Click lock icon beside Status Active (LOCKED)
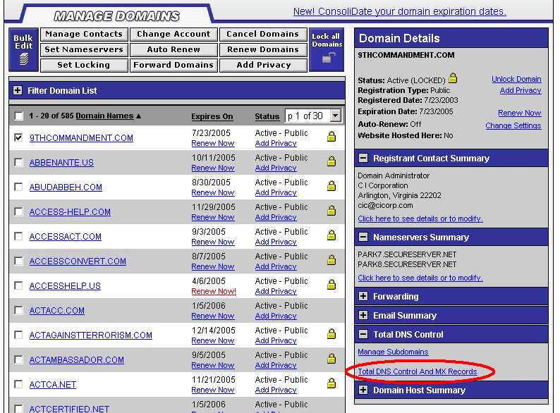The image size is (560, 413). [453, 79]
